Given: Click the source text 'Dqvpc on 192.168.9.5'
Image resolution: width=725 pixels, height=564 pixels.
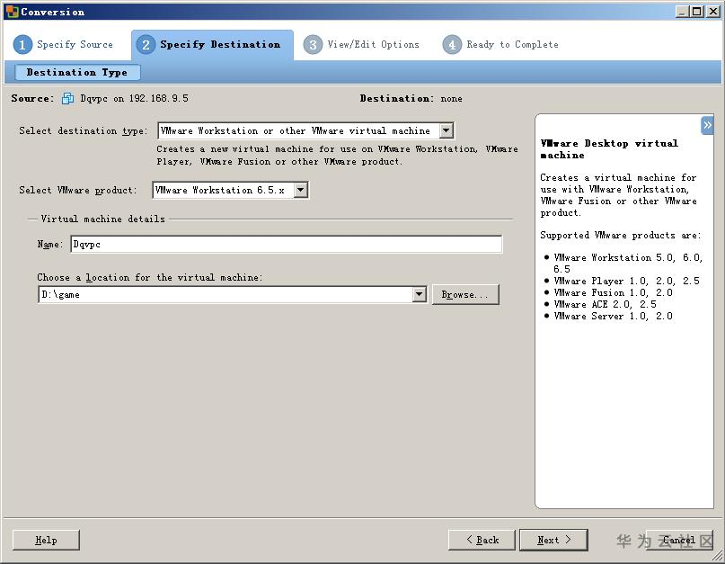Looking at the screenshot, I should (x=134, y=98).
